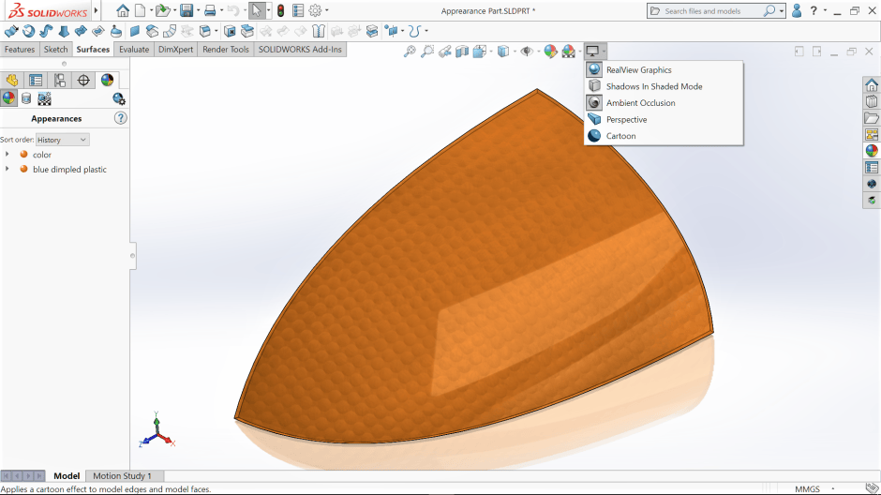
Task: Expand SOLIDWORKS main menu arrow
Action: [x=97, y=10]
